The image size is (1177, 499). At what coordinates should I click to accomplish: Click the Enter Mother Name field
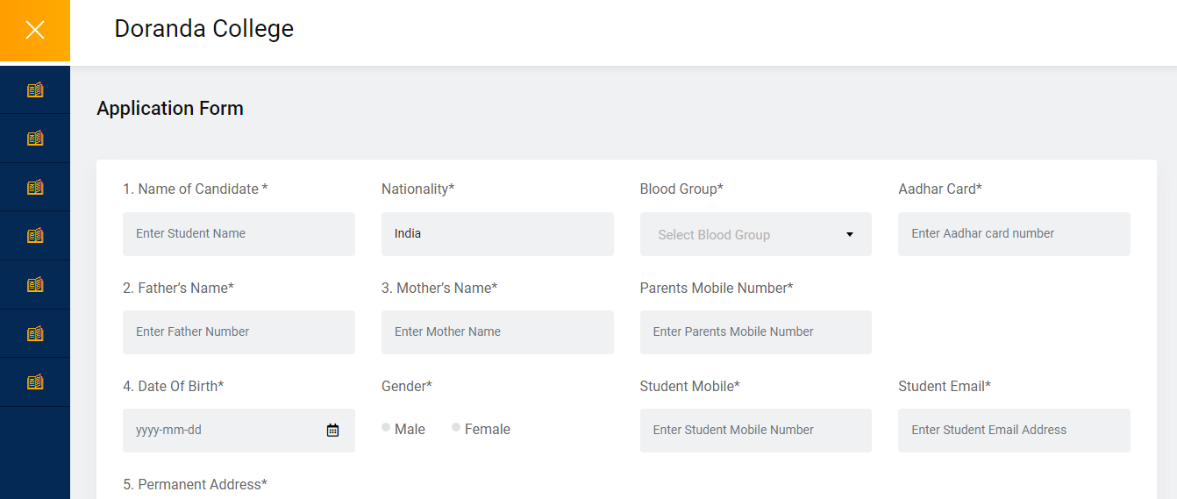point(497,332)
